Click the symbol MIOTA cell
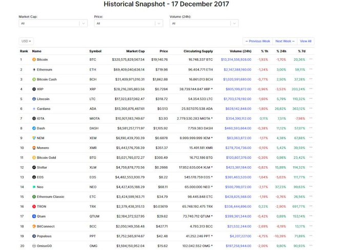The image size is (348, 250). coord(94,119)
